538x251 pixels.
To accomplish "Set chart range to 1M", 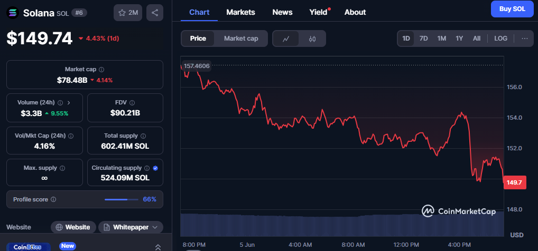I will point(442,38).
